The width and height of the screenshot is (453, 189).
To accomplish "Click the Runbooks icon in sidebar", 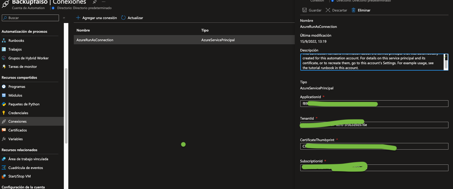I will [x=4, y=41].
